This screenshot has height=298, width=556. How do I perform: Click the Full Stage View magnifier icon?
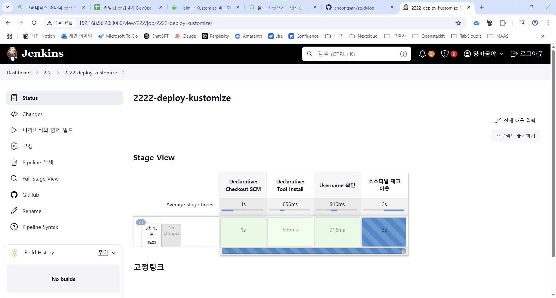[x=14, y=179]
